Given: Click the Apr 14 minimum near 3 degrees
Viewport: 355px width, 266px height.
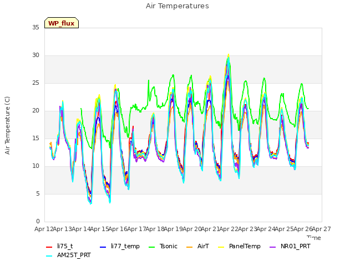Looking at the screenshot, I should [90, 203].
